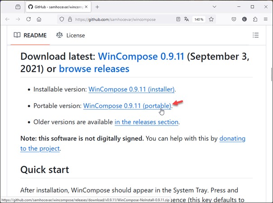This screenshot has height=203, width=273.
Task: Click the site padlock icon
Action: point(70,19)
